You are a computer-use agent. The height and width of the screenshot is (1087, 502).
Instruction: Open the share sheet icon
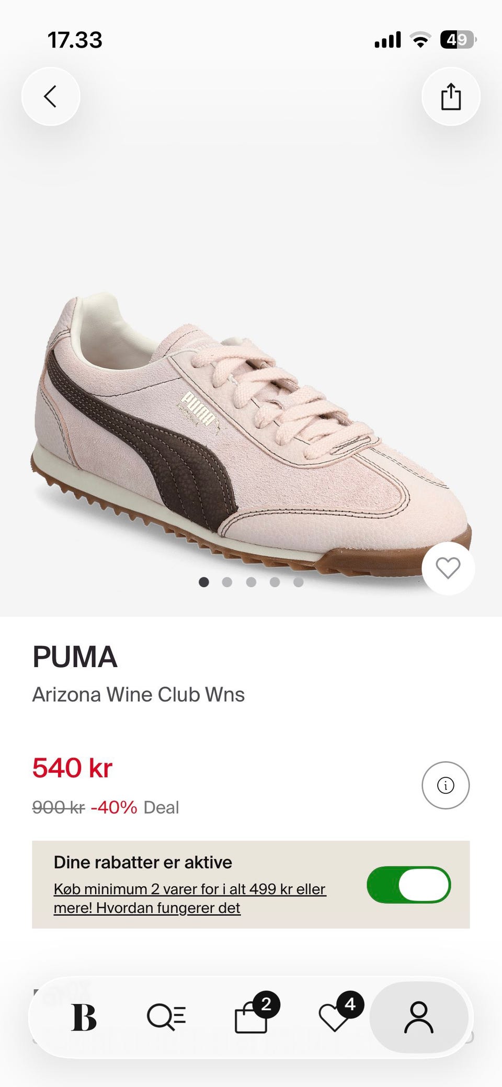pyautogui.click(x=451, y=97)
